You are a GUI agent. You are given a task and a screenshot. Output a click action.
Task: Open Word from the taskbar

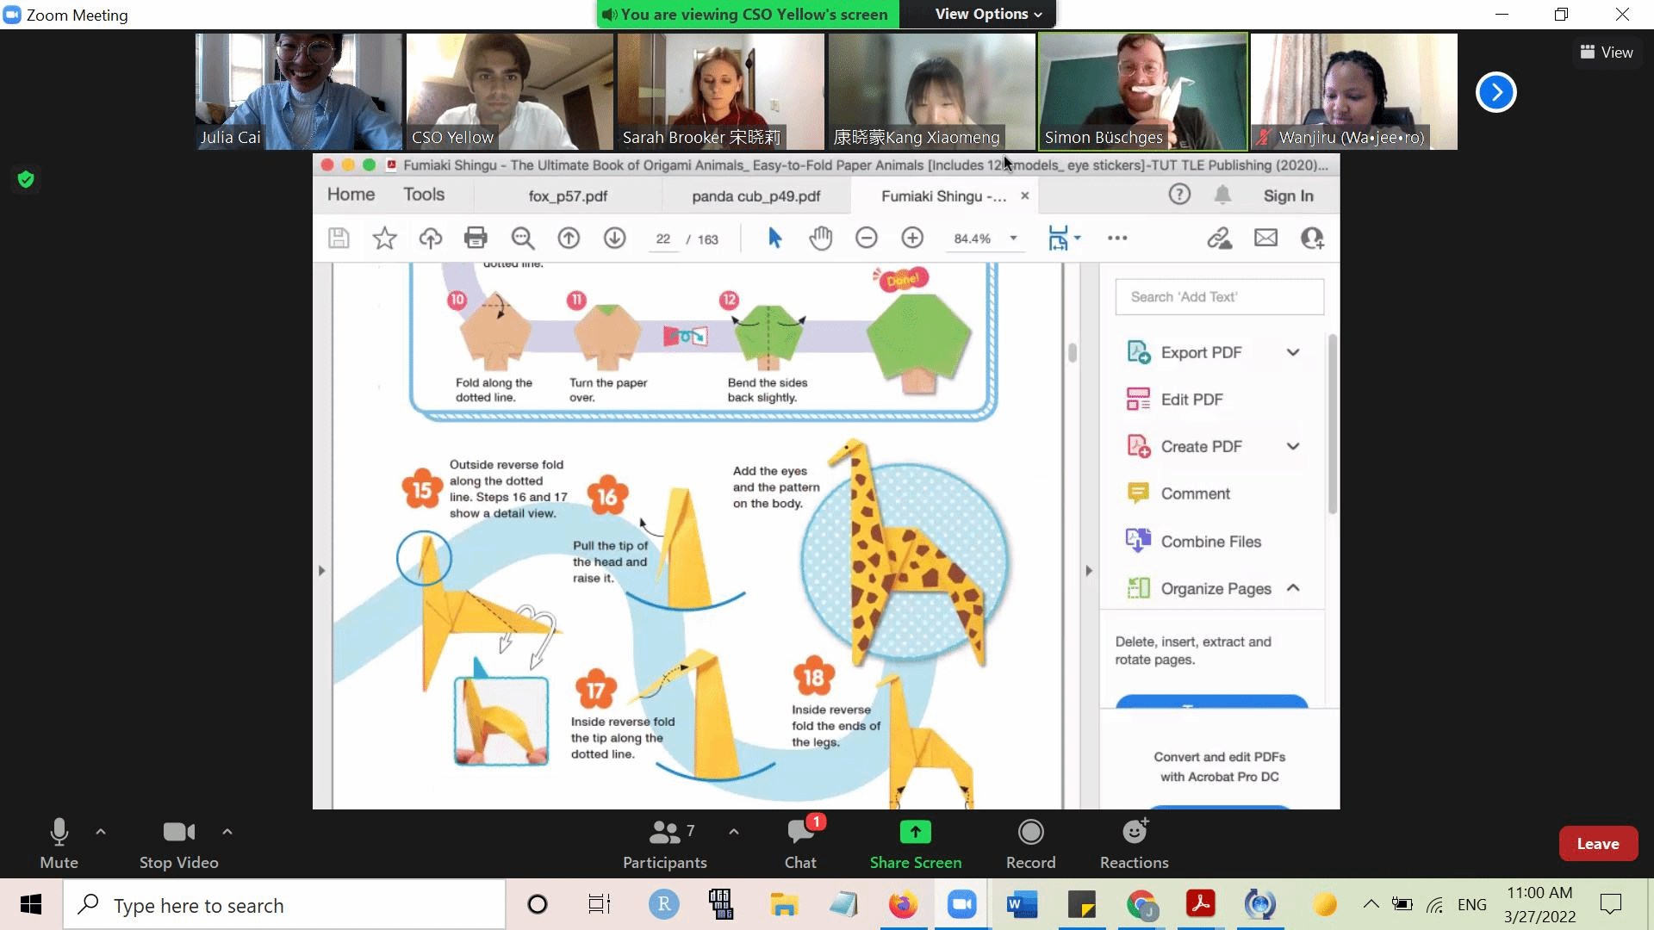pyautogui.click(x=1022, y=904)
